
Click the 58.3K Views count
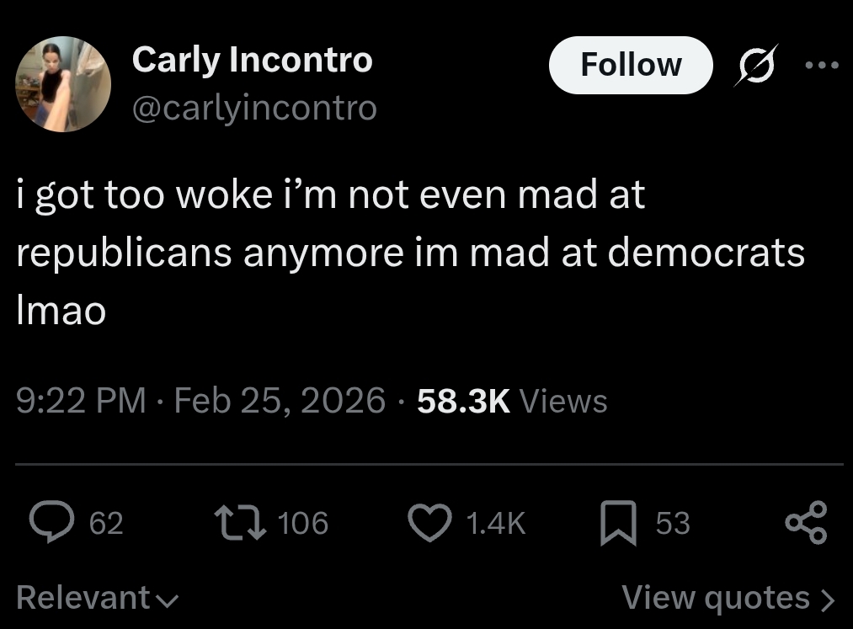511,400
